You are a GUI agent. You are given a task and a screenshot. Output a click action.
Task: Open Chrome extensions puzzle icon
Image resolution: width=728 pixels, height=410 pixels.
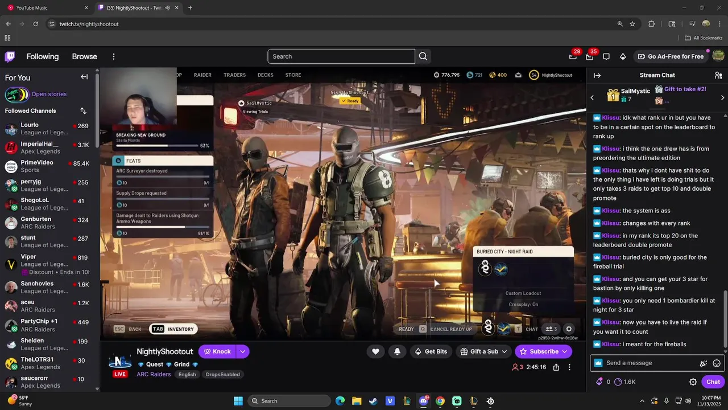pos(652,24)
